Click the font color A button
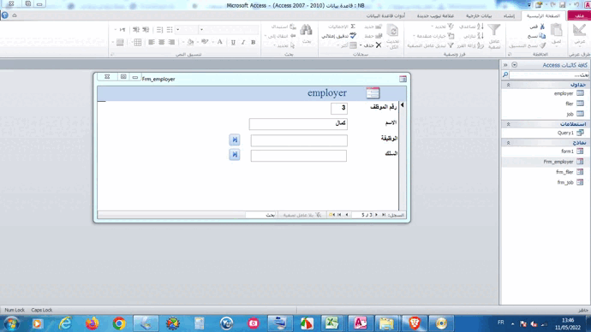591x332 pixels. [220, 43]
